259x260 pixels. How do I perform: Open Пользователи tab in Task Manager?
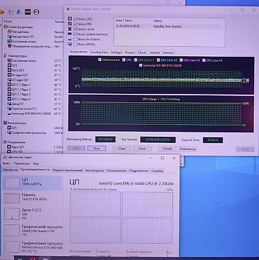click(116, 171)
